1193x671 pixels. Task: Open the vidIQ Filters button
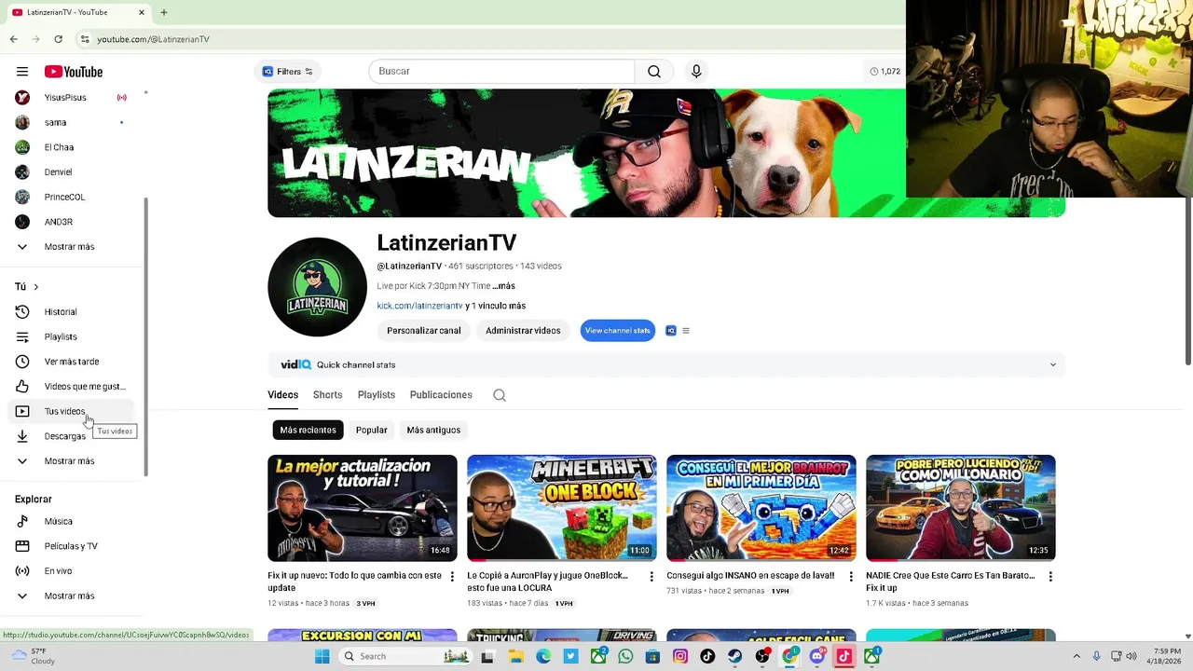pos(287,72)
